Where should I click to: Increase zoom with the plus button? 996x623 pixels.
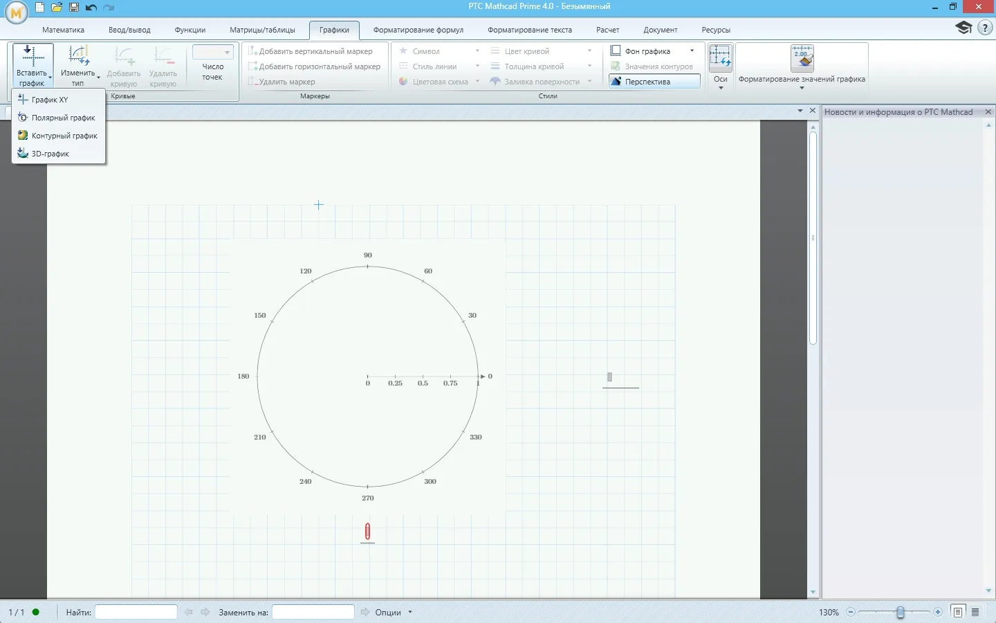[x=938, y=612]
